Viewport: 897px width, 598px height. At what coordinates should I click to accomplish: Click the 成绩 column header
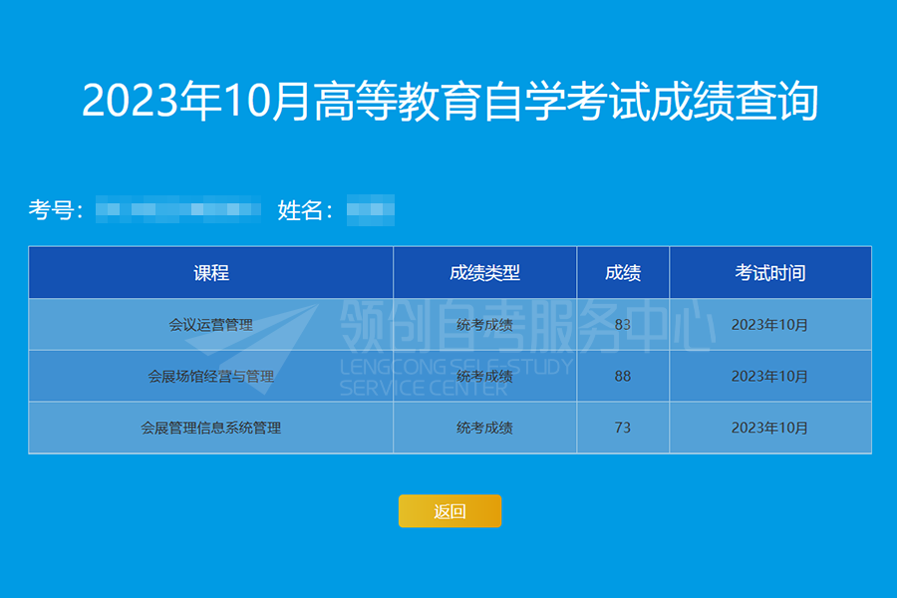coord(623,273)
